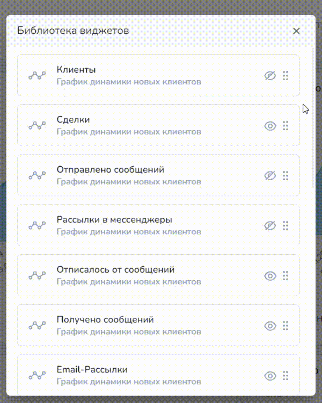Hide the Получено сообщений widget

(x=270, y=326)
